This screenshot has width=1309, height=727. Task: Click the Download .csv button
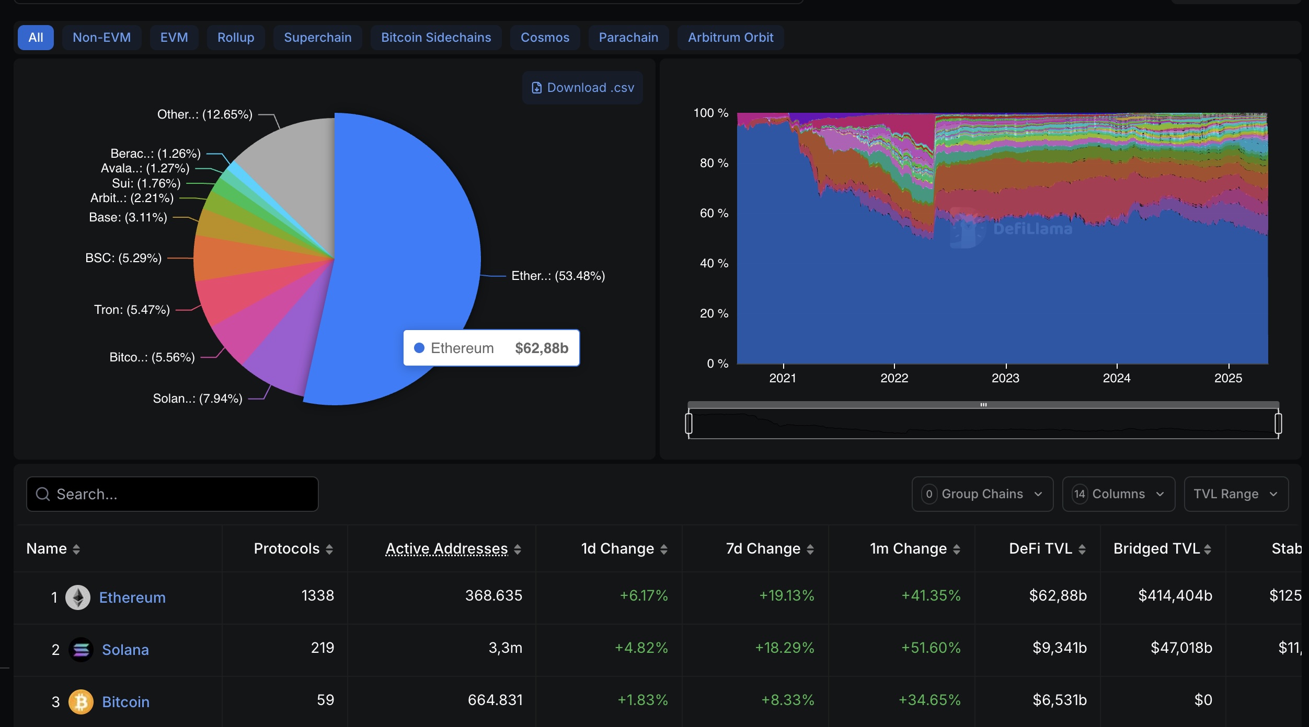click(582, 88)
